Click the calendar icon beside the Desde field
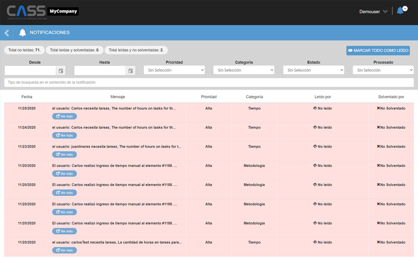The image size is (418, 261). pos(61,71)
